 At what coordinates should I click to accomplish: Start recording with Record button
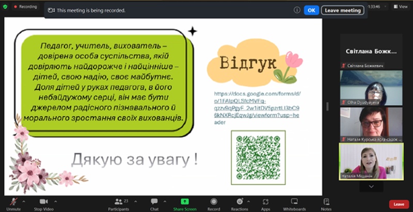click(214, 204)
